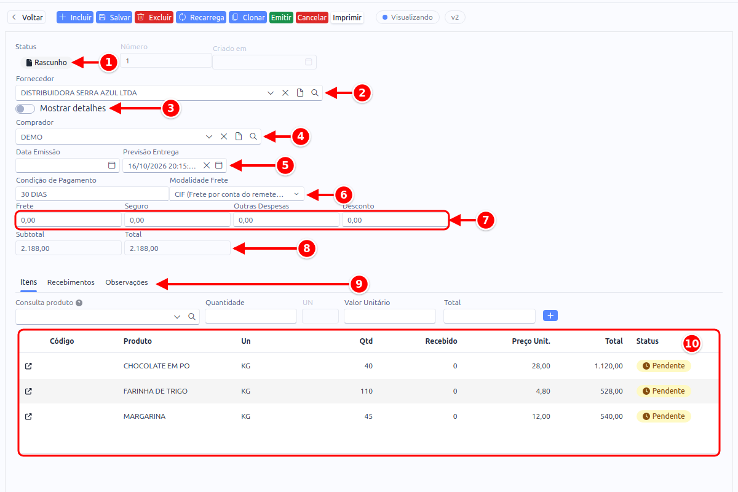Click the Preço Unit. column header
This screenshot has width=738, height=492.
click(531, 341)
